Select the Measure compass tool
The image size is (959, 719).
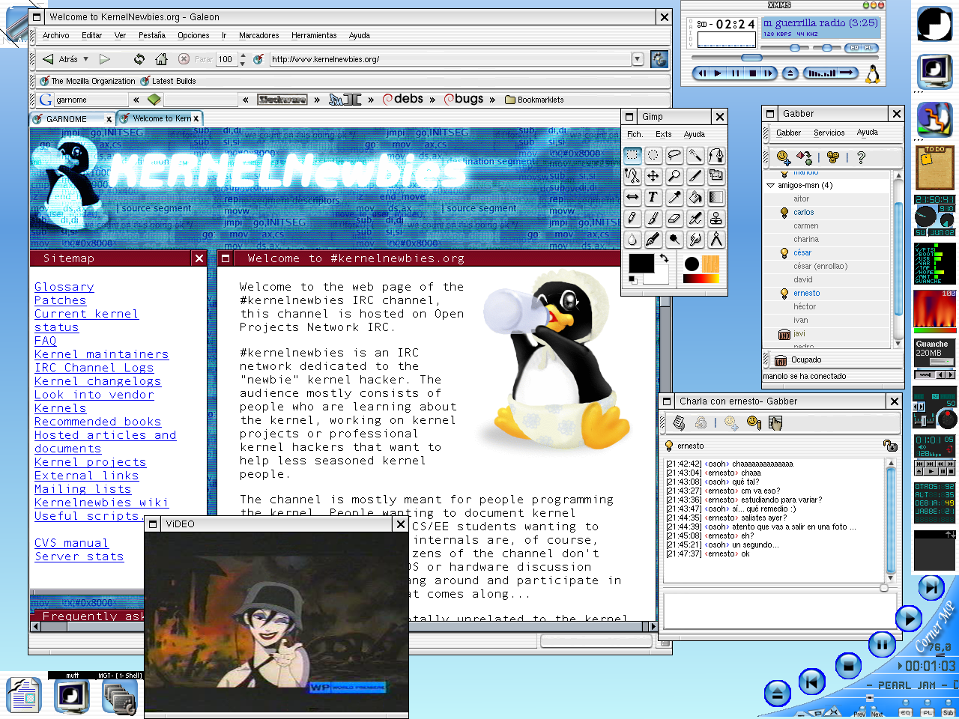716,239
